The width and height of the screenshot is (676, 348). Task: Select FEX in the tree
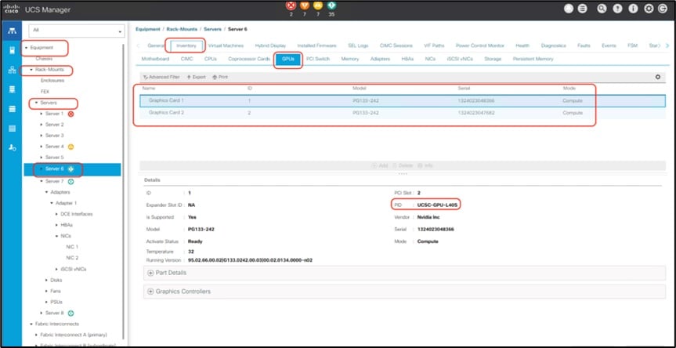[x=45, y=92]
